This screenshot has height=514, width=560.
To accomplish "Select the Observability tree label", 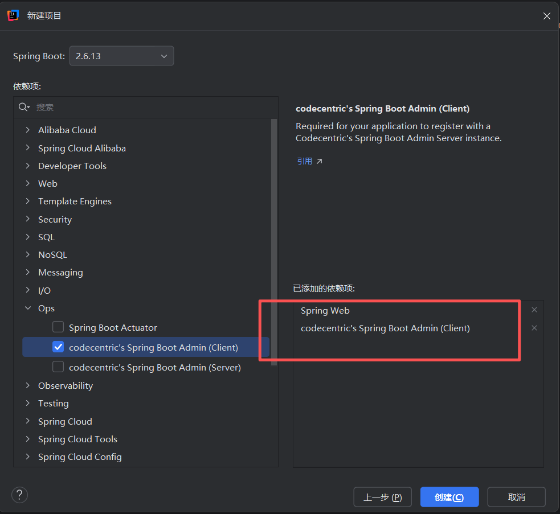I will pyautogui.click(x=66, y=386).
